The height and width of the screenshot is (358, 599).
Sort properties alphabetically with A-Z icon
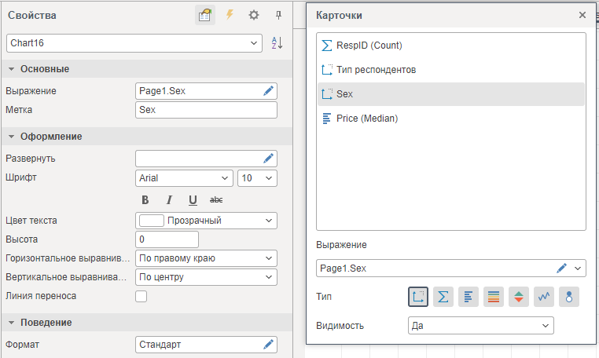pyautogui.click(x=277, y=43)
